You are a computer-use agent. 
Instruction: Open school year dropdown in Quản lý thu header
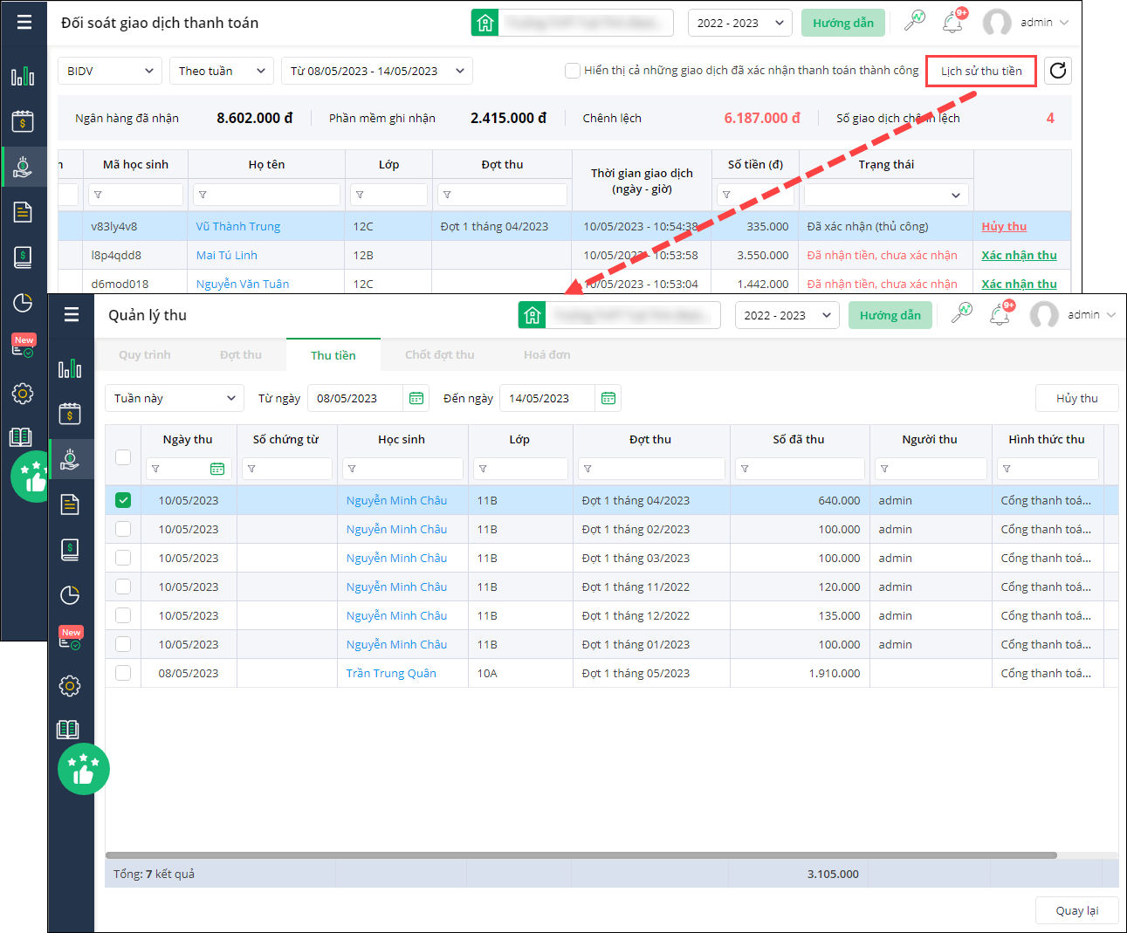point(787,315)
